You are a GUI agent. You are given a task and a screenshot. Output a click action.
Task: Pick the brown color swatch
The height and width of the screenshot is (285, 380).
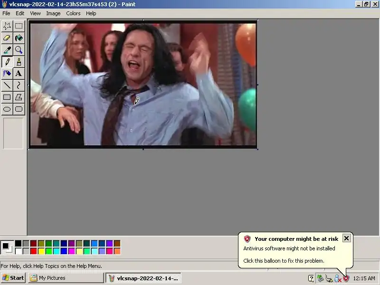[117, 243]
